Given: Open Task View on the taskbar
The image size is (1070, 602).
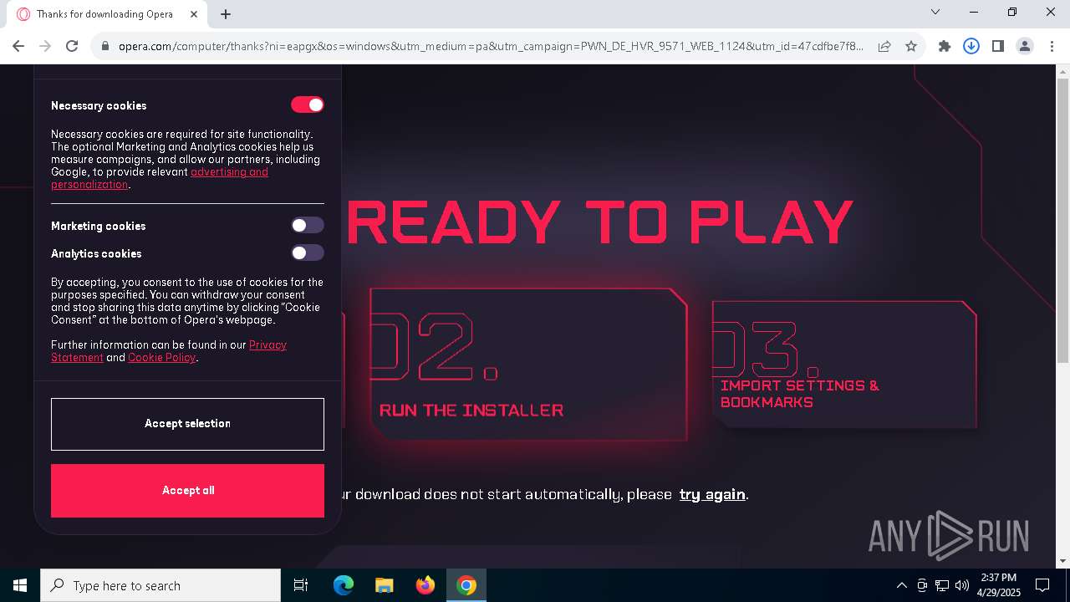Looking at the screenshot, I should 301,585.
